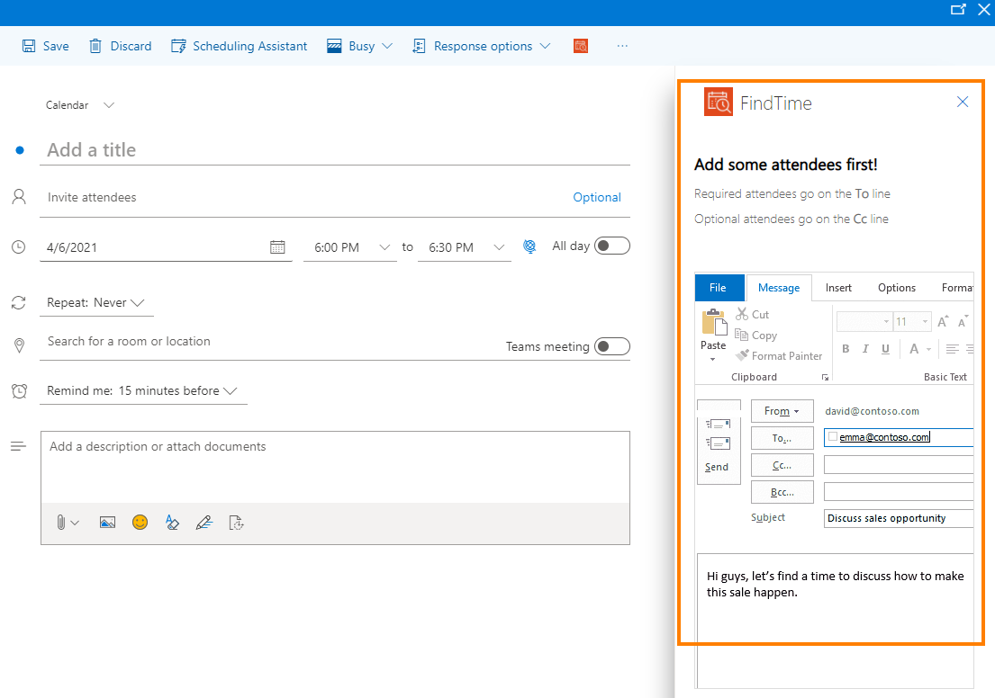Click the Add a title field

tap(335, 149)
